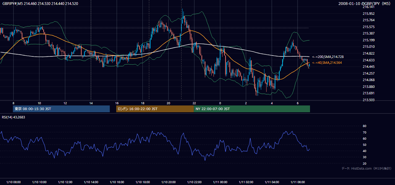This screenshot has height=185, width=395.
Task: Open the HistData.com data source credit
Action: pos(367,168)
